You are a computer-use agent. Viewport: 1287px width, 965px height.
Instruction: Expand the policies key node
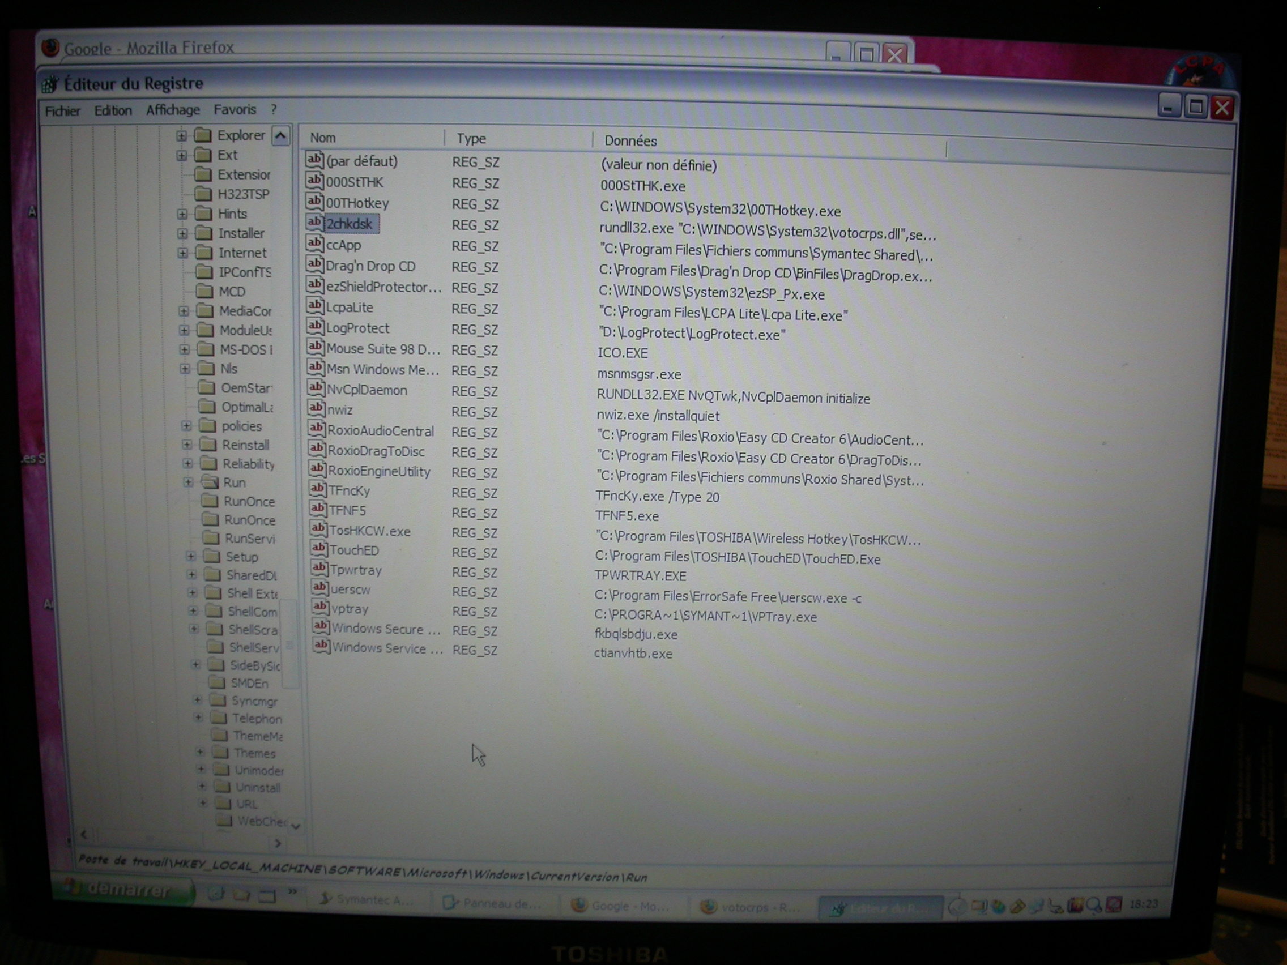pos(186,426)
